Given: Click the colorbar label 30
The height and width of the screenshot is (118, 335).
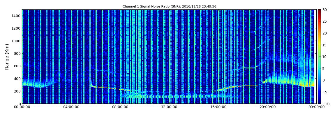Looking at the screenshot, I should tap(325, 10).
